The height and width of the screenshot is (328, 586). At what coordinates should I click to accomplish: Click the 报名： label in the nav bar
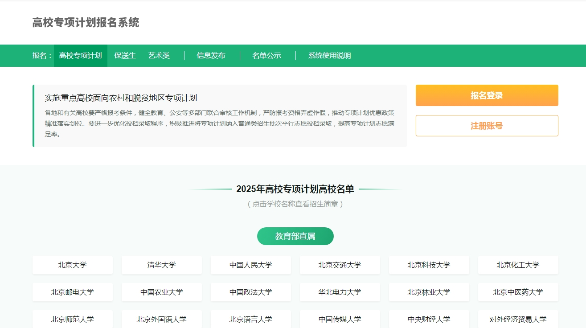[43, 56]
